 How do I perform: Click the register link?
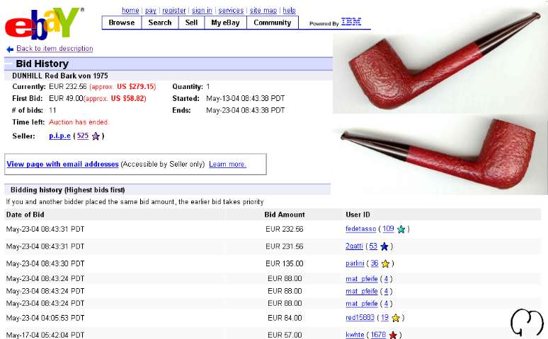point(174,11)
